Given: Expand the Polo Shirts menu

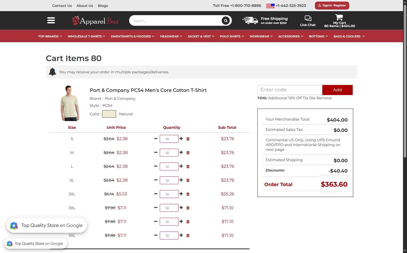Looking at the screenshot, I should click(232, 36).
